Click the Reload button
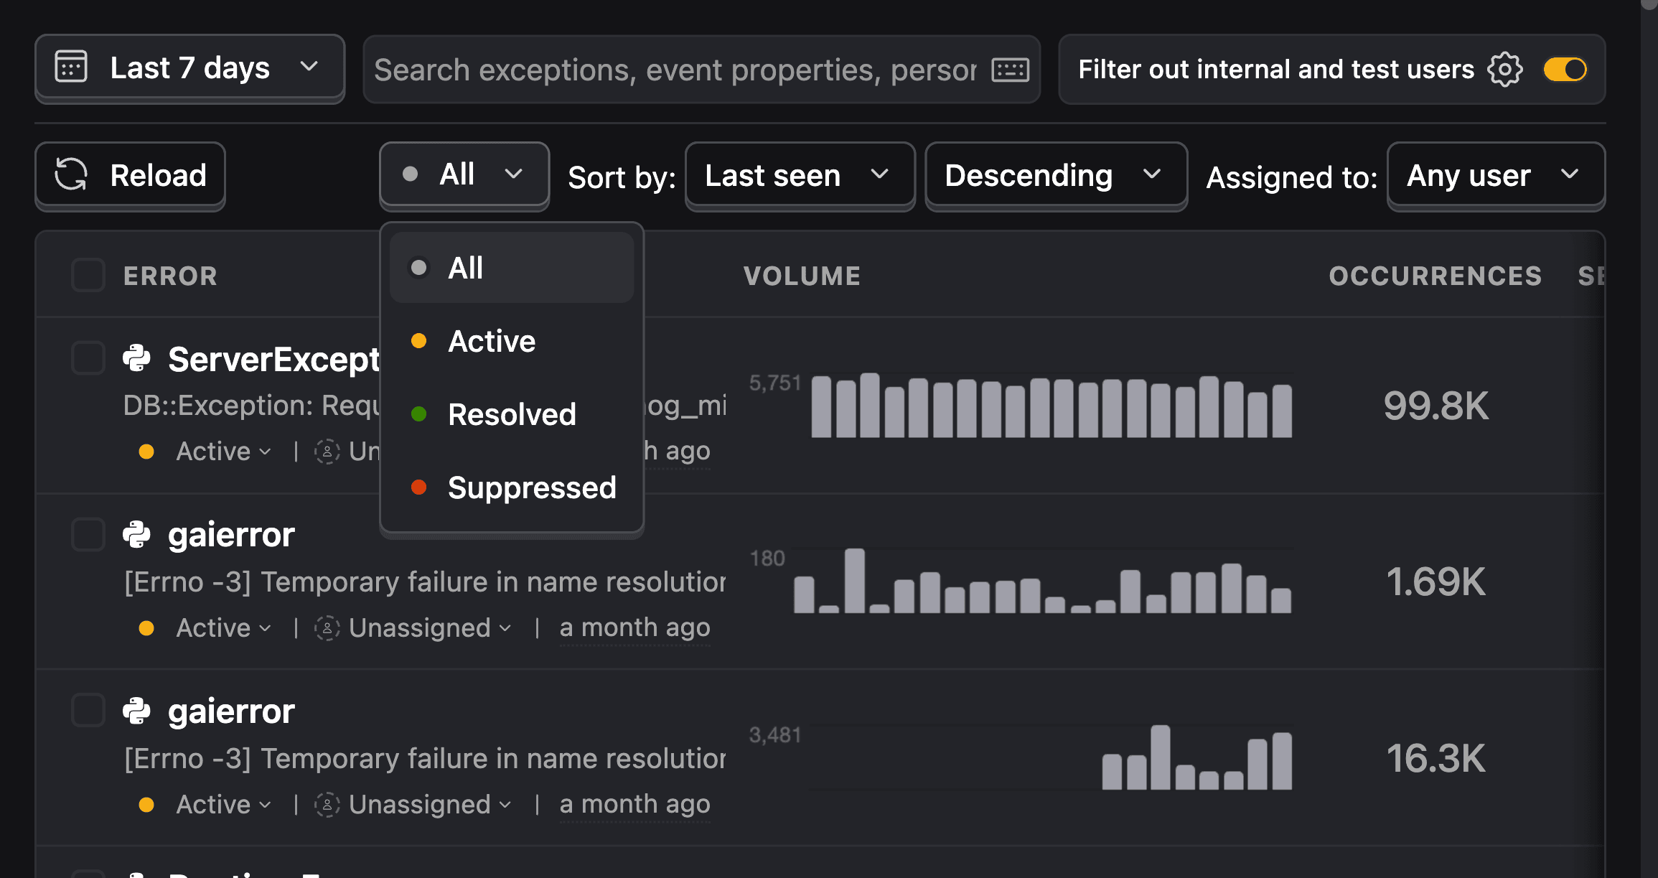The image size is (1658, 878). (130, 175)
